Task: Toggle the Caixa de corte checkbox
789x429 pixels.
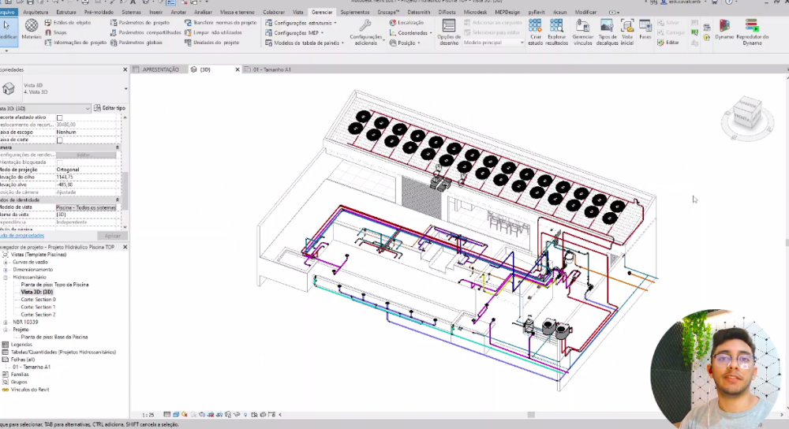Action: (59, 140)
